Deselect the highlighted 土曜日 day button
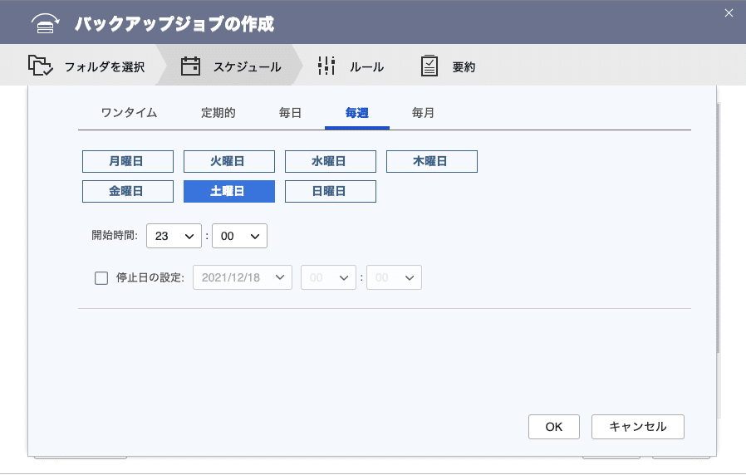Screen dimensions: 746x475 (x=228, y=191)
